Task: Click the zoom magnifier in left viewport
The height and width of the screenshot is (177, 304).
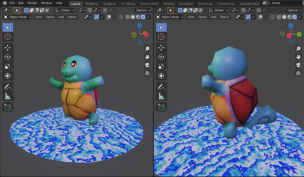Action: coord(147,49)
